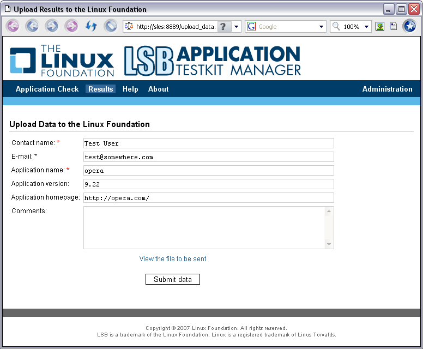Screen dimensions: 423x349
Task: Click the Upload Data to the Linux Foundation heading
Action: [x=80, y=124]
